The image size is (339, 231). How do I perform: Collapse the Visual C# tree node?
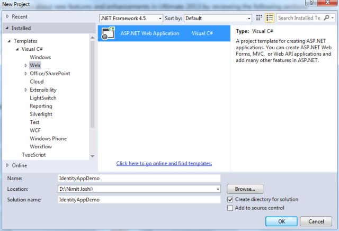click(x=17, y=49)
